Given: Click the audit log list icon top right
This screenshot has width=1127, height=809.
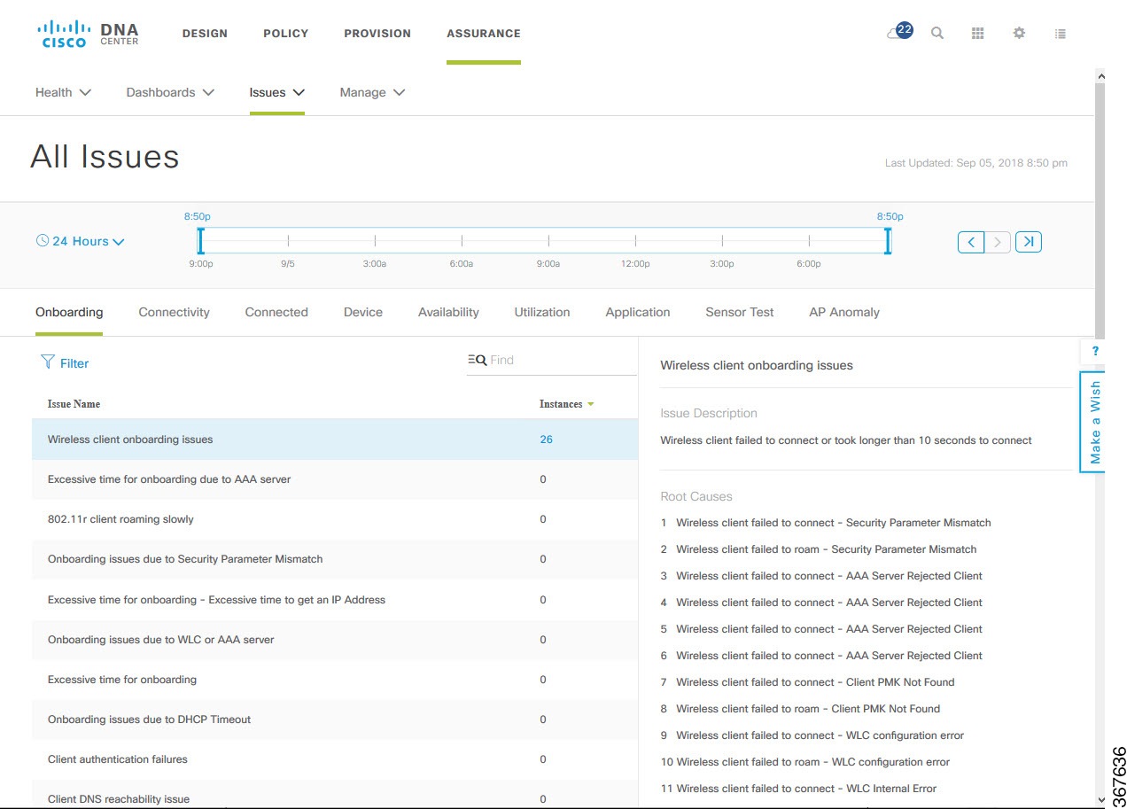Looking at the screenshot, I should click(x=1060, y=33).
